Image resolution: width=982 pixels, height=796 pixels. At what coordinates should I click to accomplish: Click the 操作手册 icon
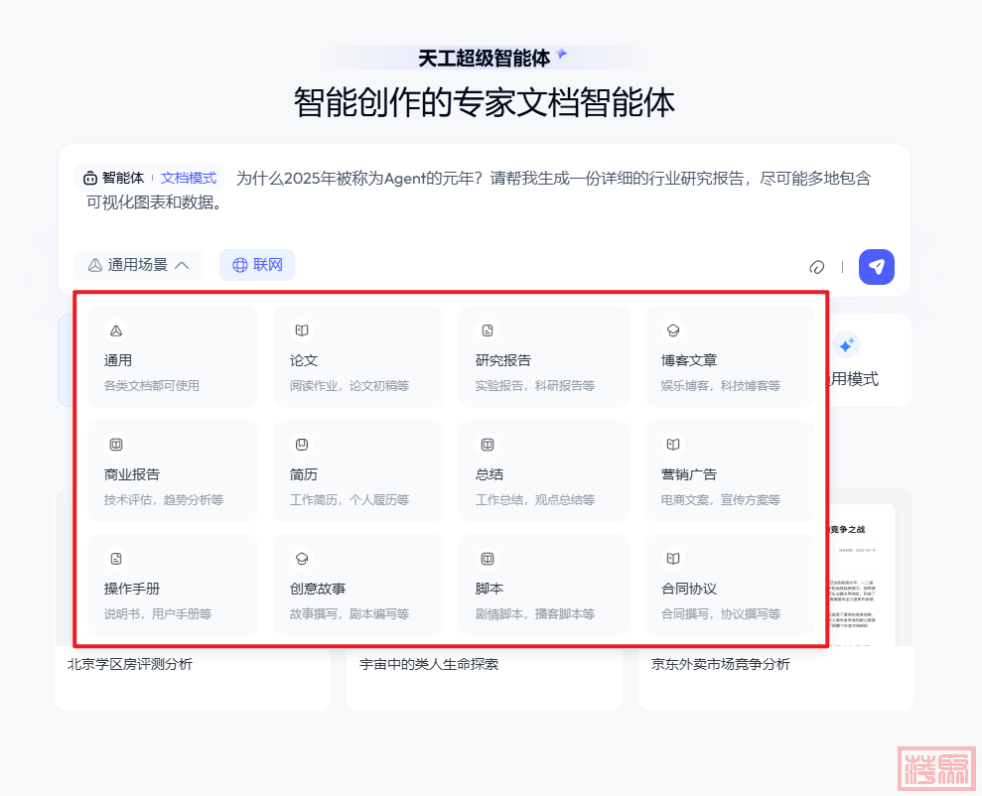coord(116,558)
